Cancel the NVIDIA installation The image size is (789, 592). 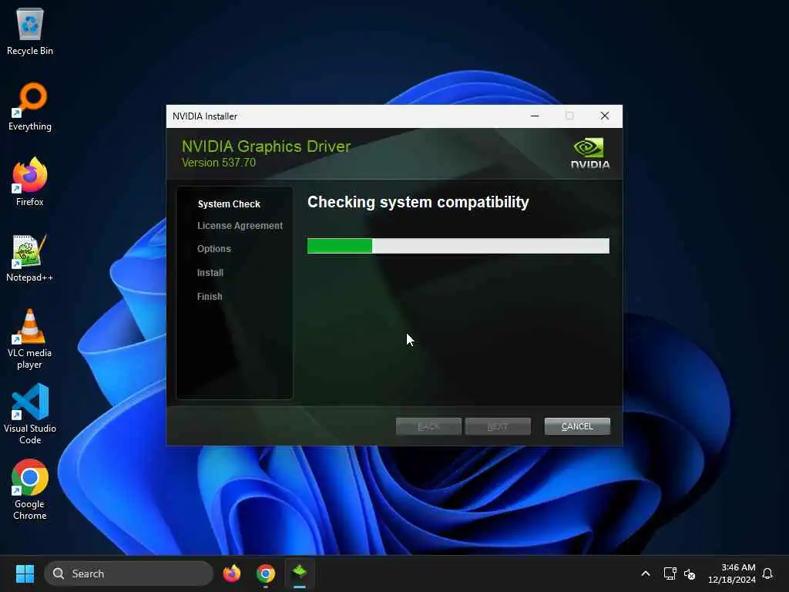577,426
